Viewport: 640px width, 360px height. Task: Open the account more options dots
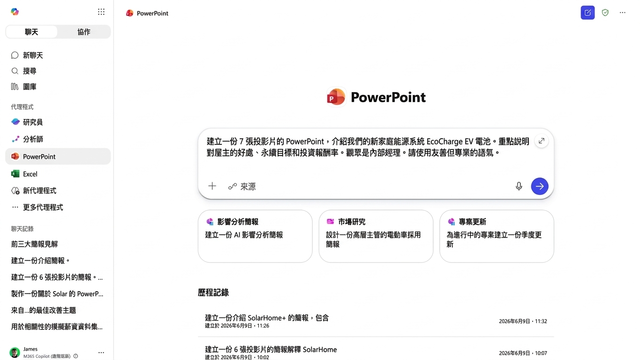[x=101, y=352]
